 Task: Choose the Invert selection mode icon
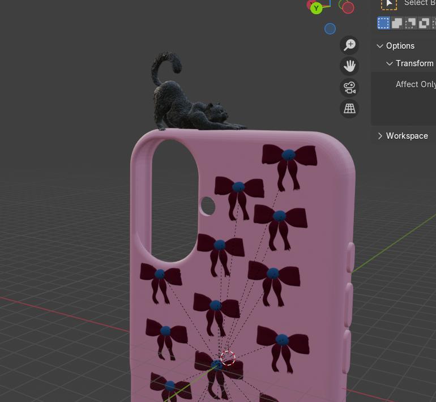(424, 23)
